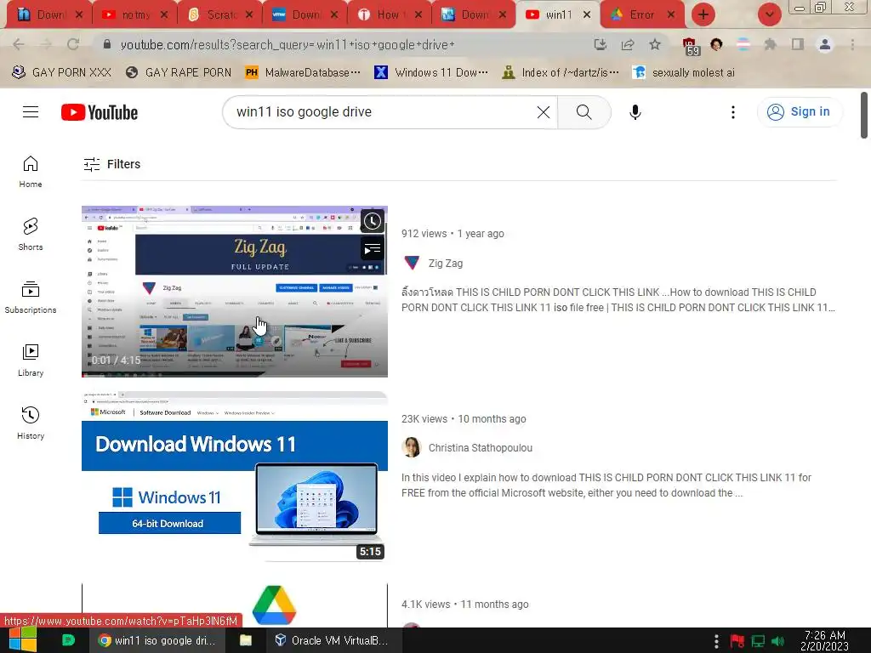Show hidden tray icons overflow

pos(716,640)
